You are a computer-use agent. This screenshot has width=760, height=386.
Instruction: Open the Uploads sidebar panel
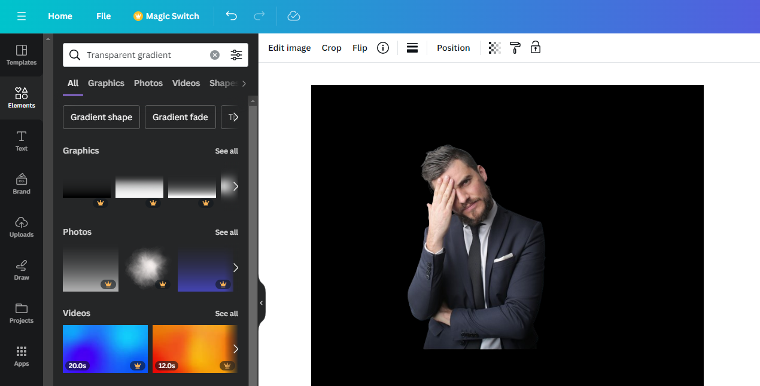tap(22, 227)
